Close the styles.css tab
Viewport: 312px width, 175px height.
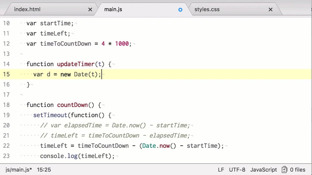coord(270,9)
